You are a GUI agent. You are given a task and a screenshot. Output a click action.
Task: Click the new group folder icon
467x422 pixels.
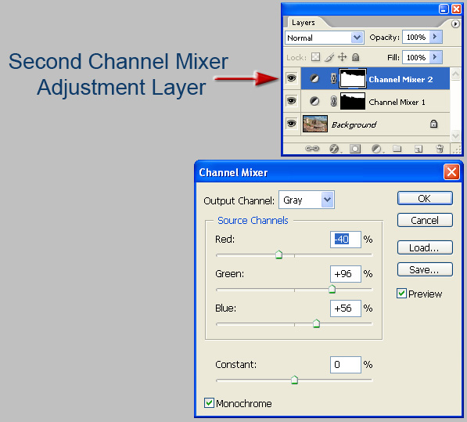tap(397, 149)
